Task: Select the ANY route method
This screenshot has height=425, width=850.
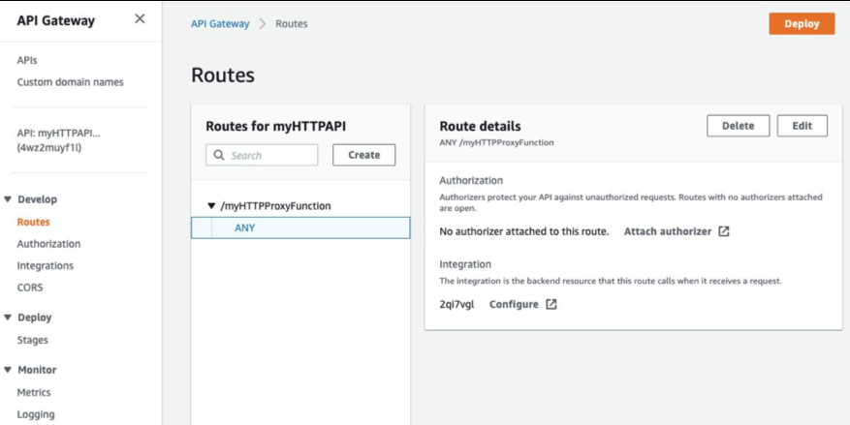Action: coord(245,228)
